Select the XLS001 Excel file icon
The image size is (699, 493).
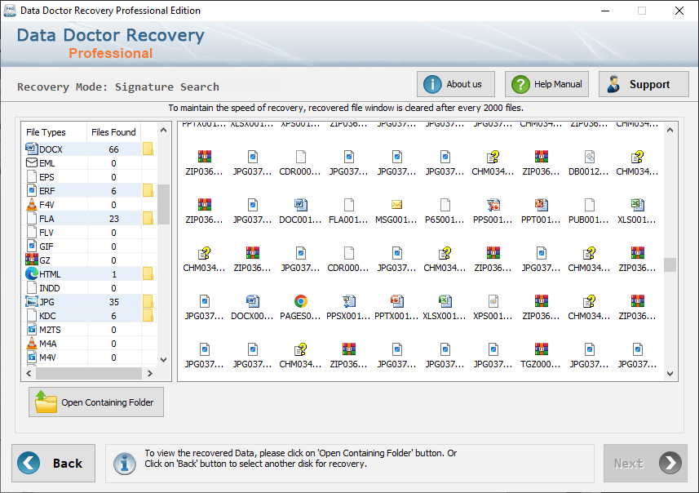tap(638, 205)
